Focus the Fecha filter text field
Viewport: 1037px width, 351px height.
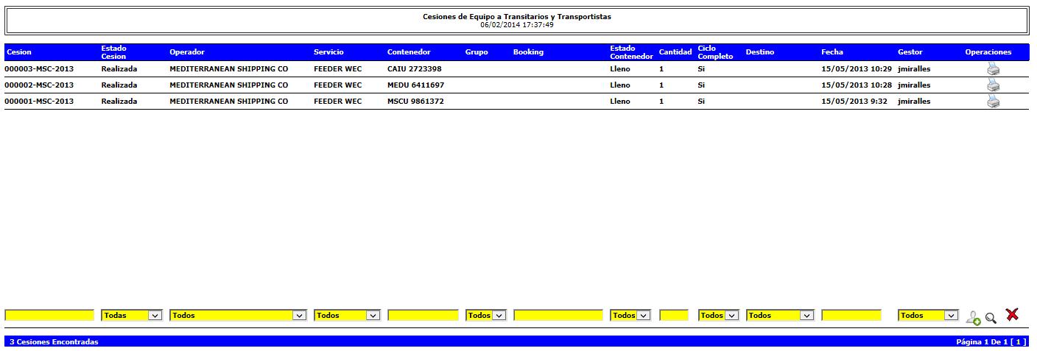851,315
